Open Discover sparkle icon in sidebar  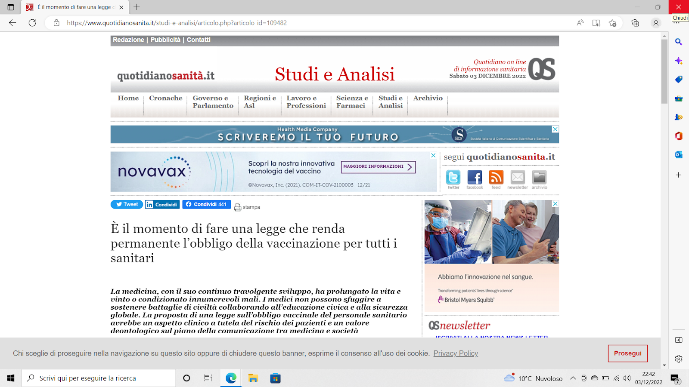[x=679, y=61]
